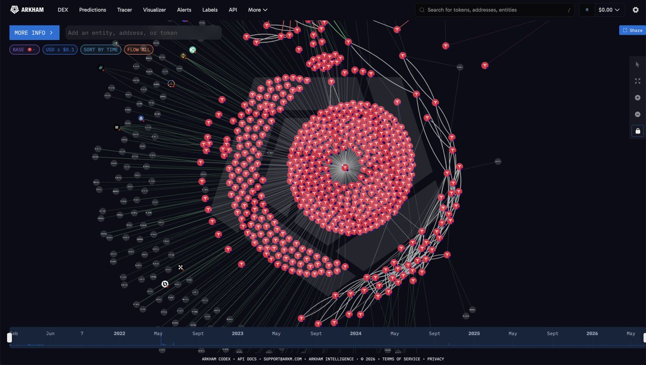The height and width of the screenshot is (365, 646).
Task: Click the More Info button
Action: (x=34, y=33)
